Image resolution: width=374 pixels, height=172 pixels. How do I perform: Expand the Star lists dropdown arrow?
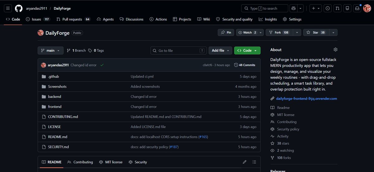pos(333,32)
